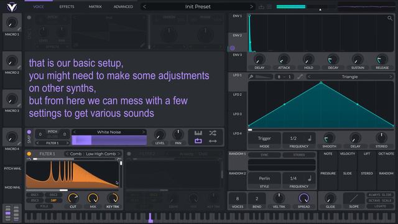Click the Macro 2 edit pencil icon

point(19,67)
